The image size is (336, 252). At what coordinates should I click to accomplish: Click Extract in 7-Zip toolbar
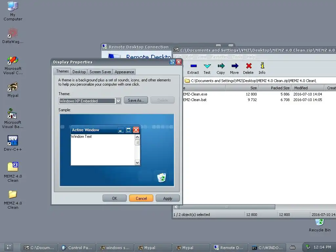click(193, 69)
